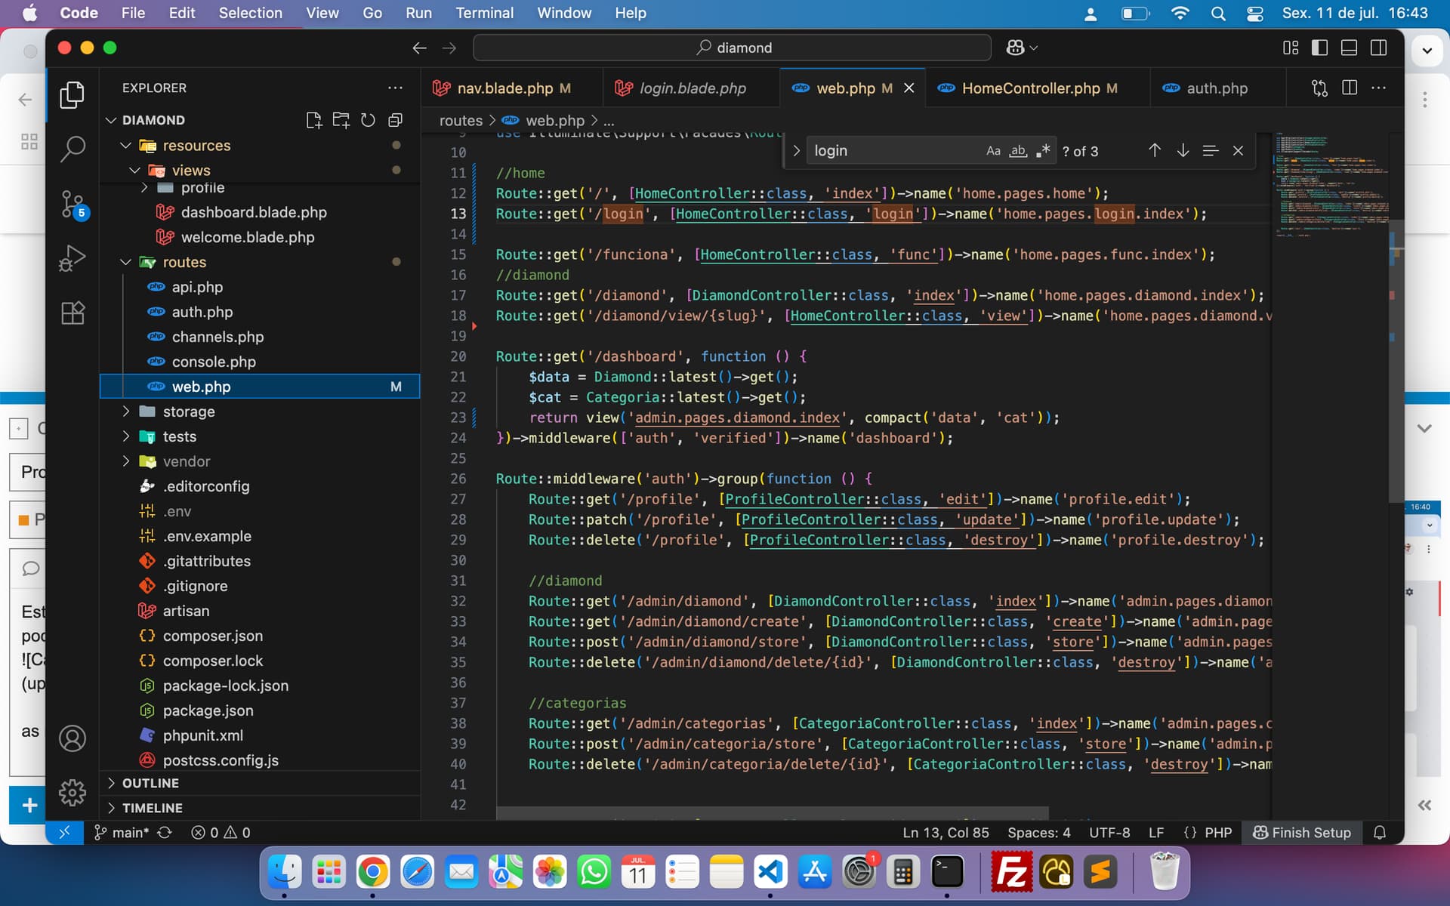Collapse all folders in explorer
The height and width of the screenshot is (906, 1450).
[x=395, y=120]
